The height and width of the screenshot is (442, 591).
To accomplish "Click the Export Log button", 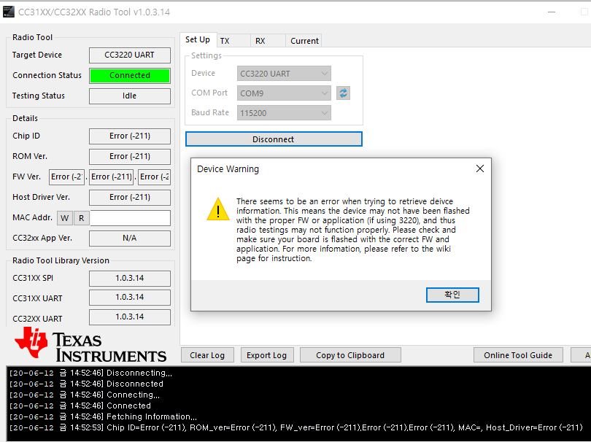I will click(267, 355).
